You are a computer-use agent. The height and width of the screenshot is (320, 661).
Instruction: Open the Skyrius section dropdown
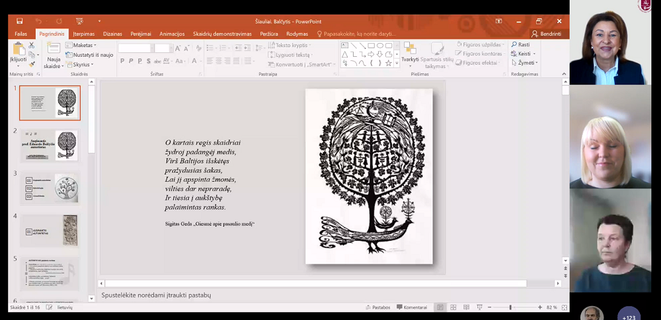(80, 65)
